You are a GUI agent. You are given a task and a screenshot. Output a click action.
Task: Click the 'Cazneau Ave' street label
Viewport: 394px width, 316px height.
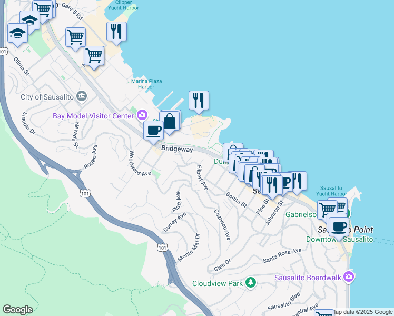pyautogui.click(x=222, y=225)
